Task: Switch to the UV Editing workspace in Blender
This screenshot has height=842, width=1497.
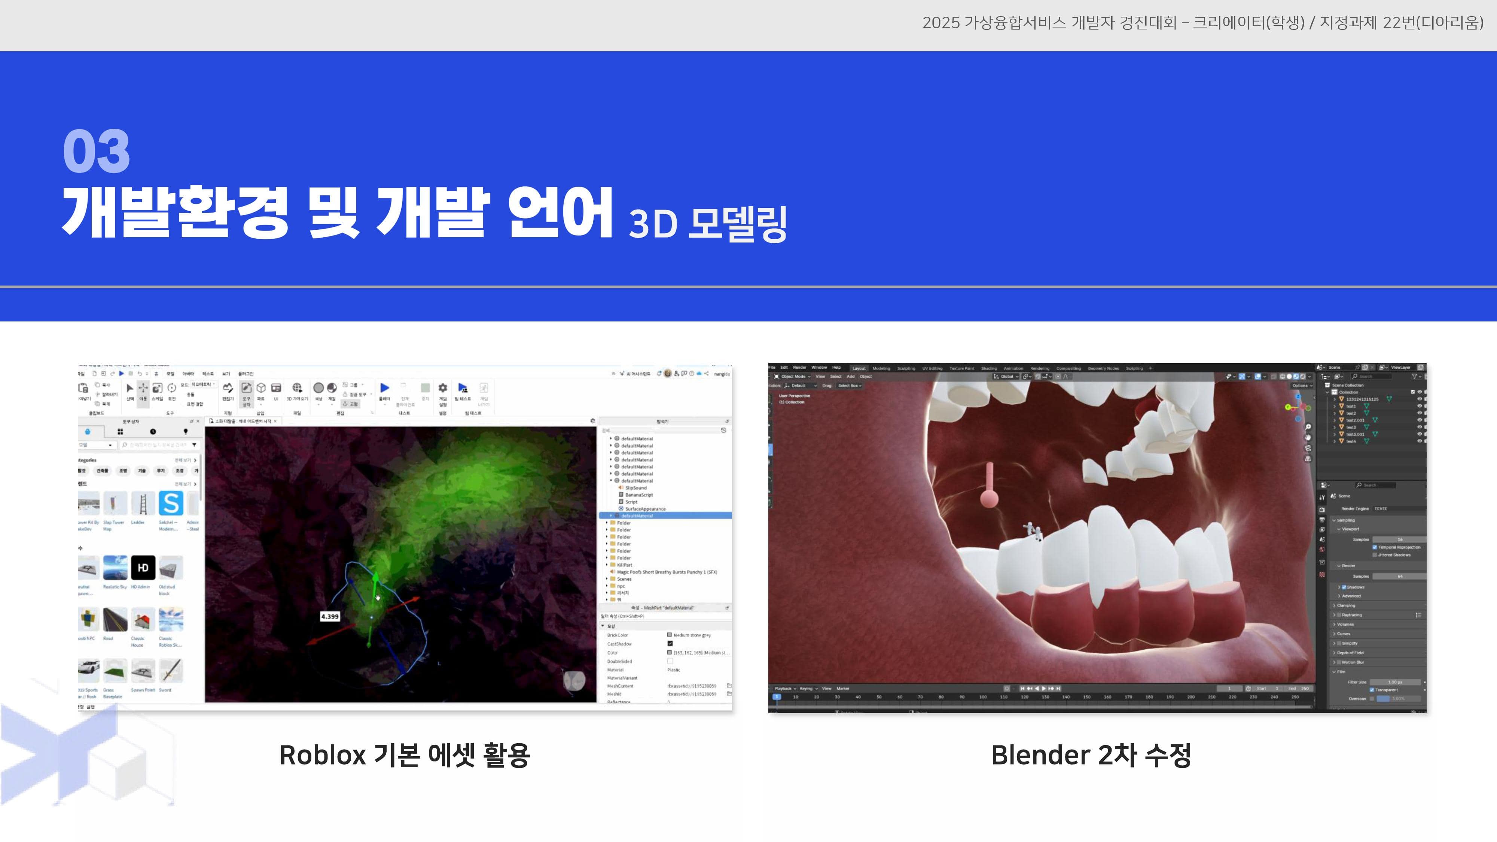Action: click(933, 368)
